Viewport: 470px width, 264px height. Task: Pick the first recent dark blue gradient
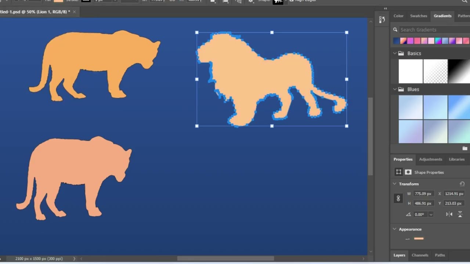396,41
